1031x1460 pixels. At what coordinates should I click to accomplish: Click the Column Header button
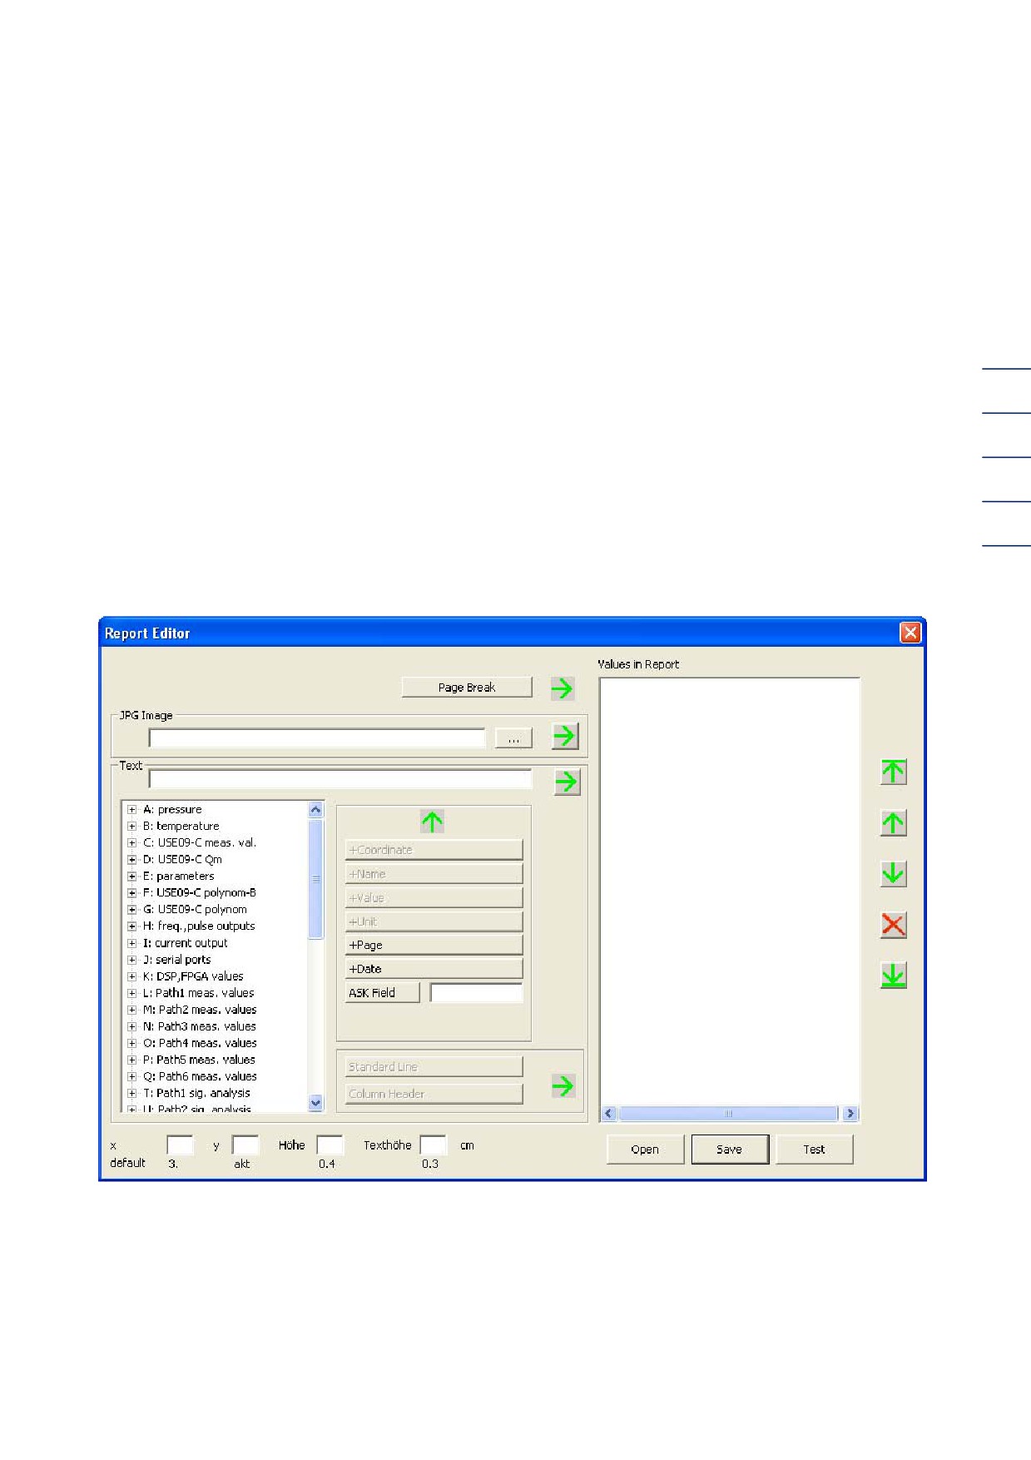click(434, 1094)
